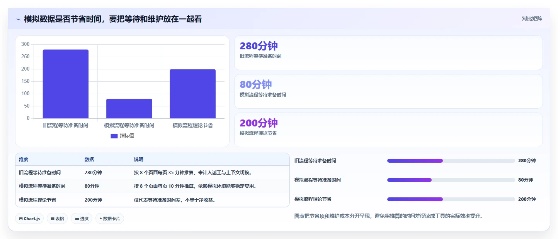Image resolution: width=558 pixels, height=239 pixels.
Task: Click the note 仅代表等待准备时间差，不等于净收益
Action: 175,200
